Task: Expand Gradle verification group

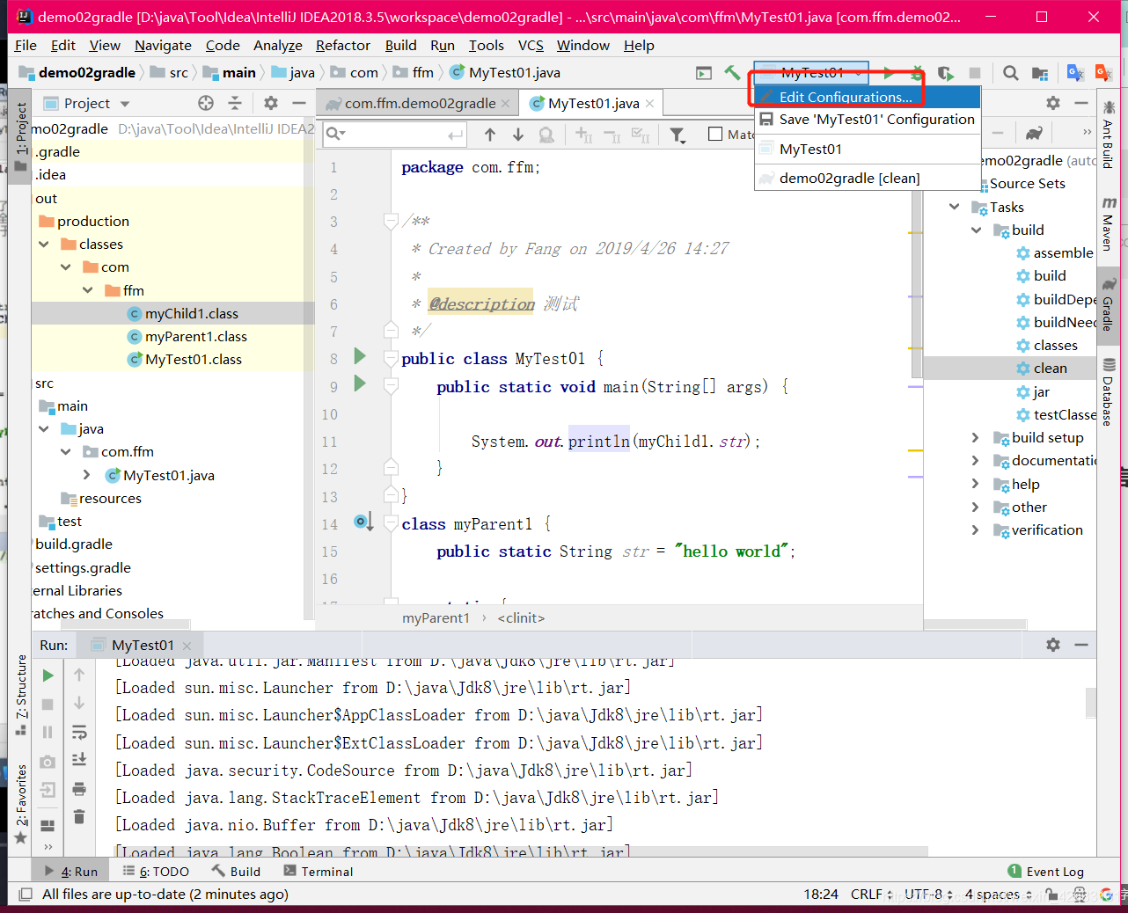Action: [975, 530]
